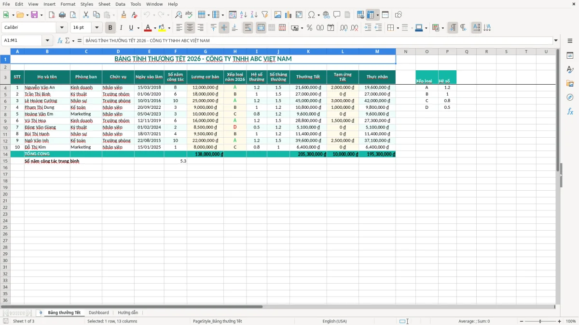Viewport: 579px width, 325px height.
Task: Insert a pivot table using the toolbar icon
Action: (299, 15)
